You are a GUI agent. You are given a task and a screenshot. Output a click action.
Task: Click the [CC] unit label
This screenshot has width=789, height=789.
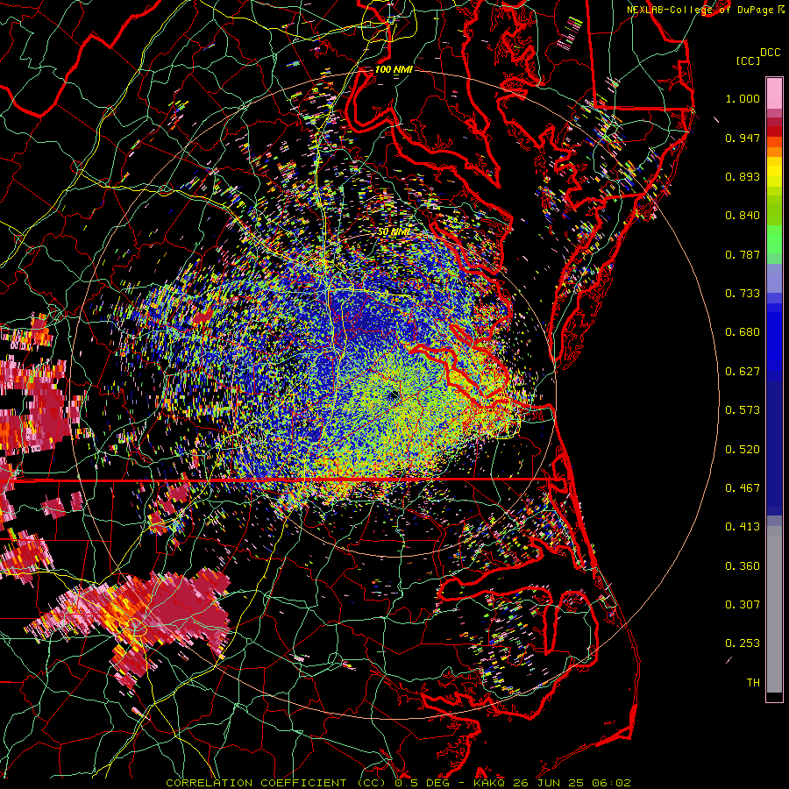749,60
